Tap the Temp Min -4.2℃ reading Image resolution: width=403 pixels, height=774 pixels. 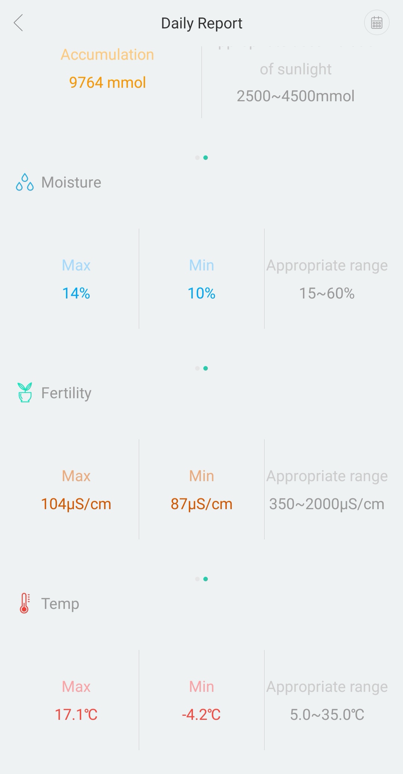tap(201, 715)
